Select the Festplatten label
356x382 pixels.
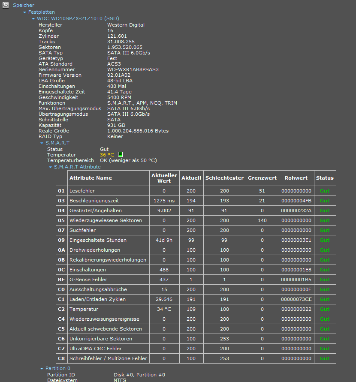click(42, 12)
